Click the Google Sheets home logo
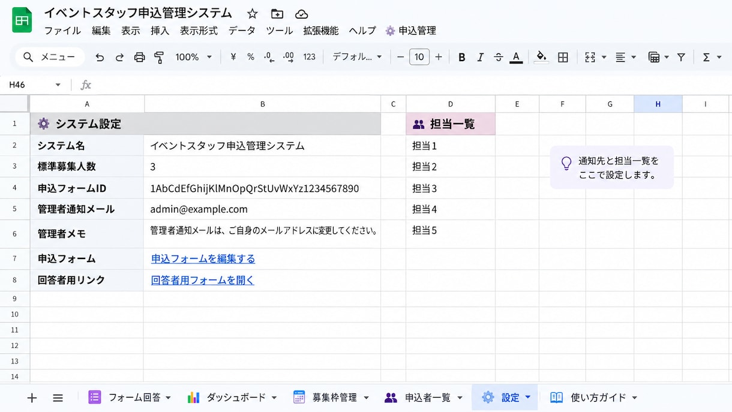Viewport: 732px width, 412px height. (22, 20)
